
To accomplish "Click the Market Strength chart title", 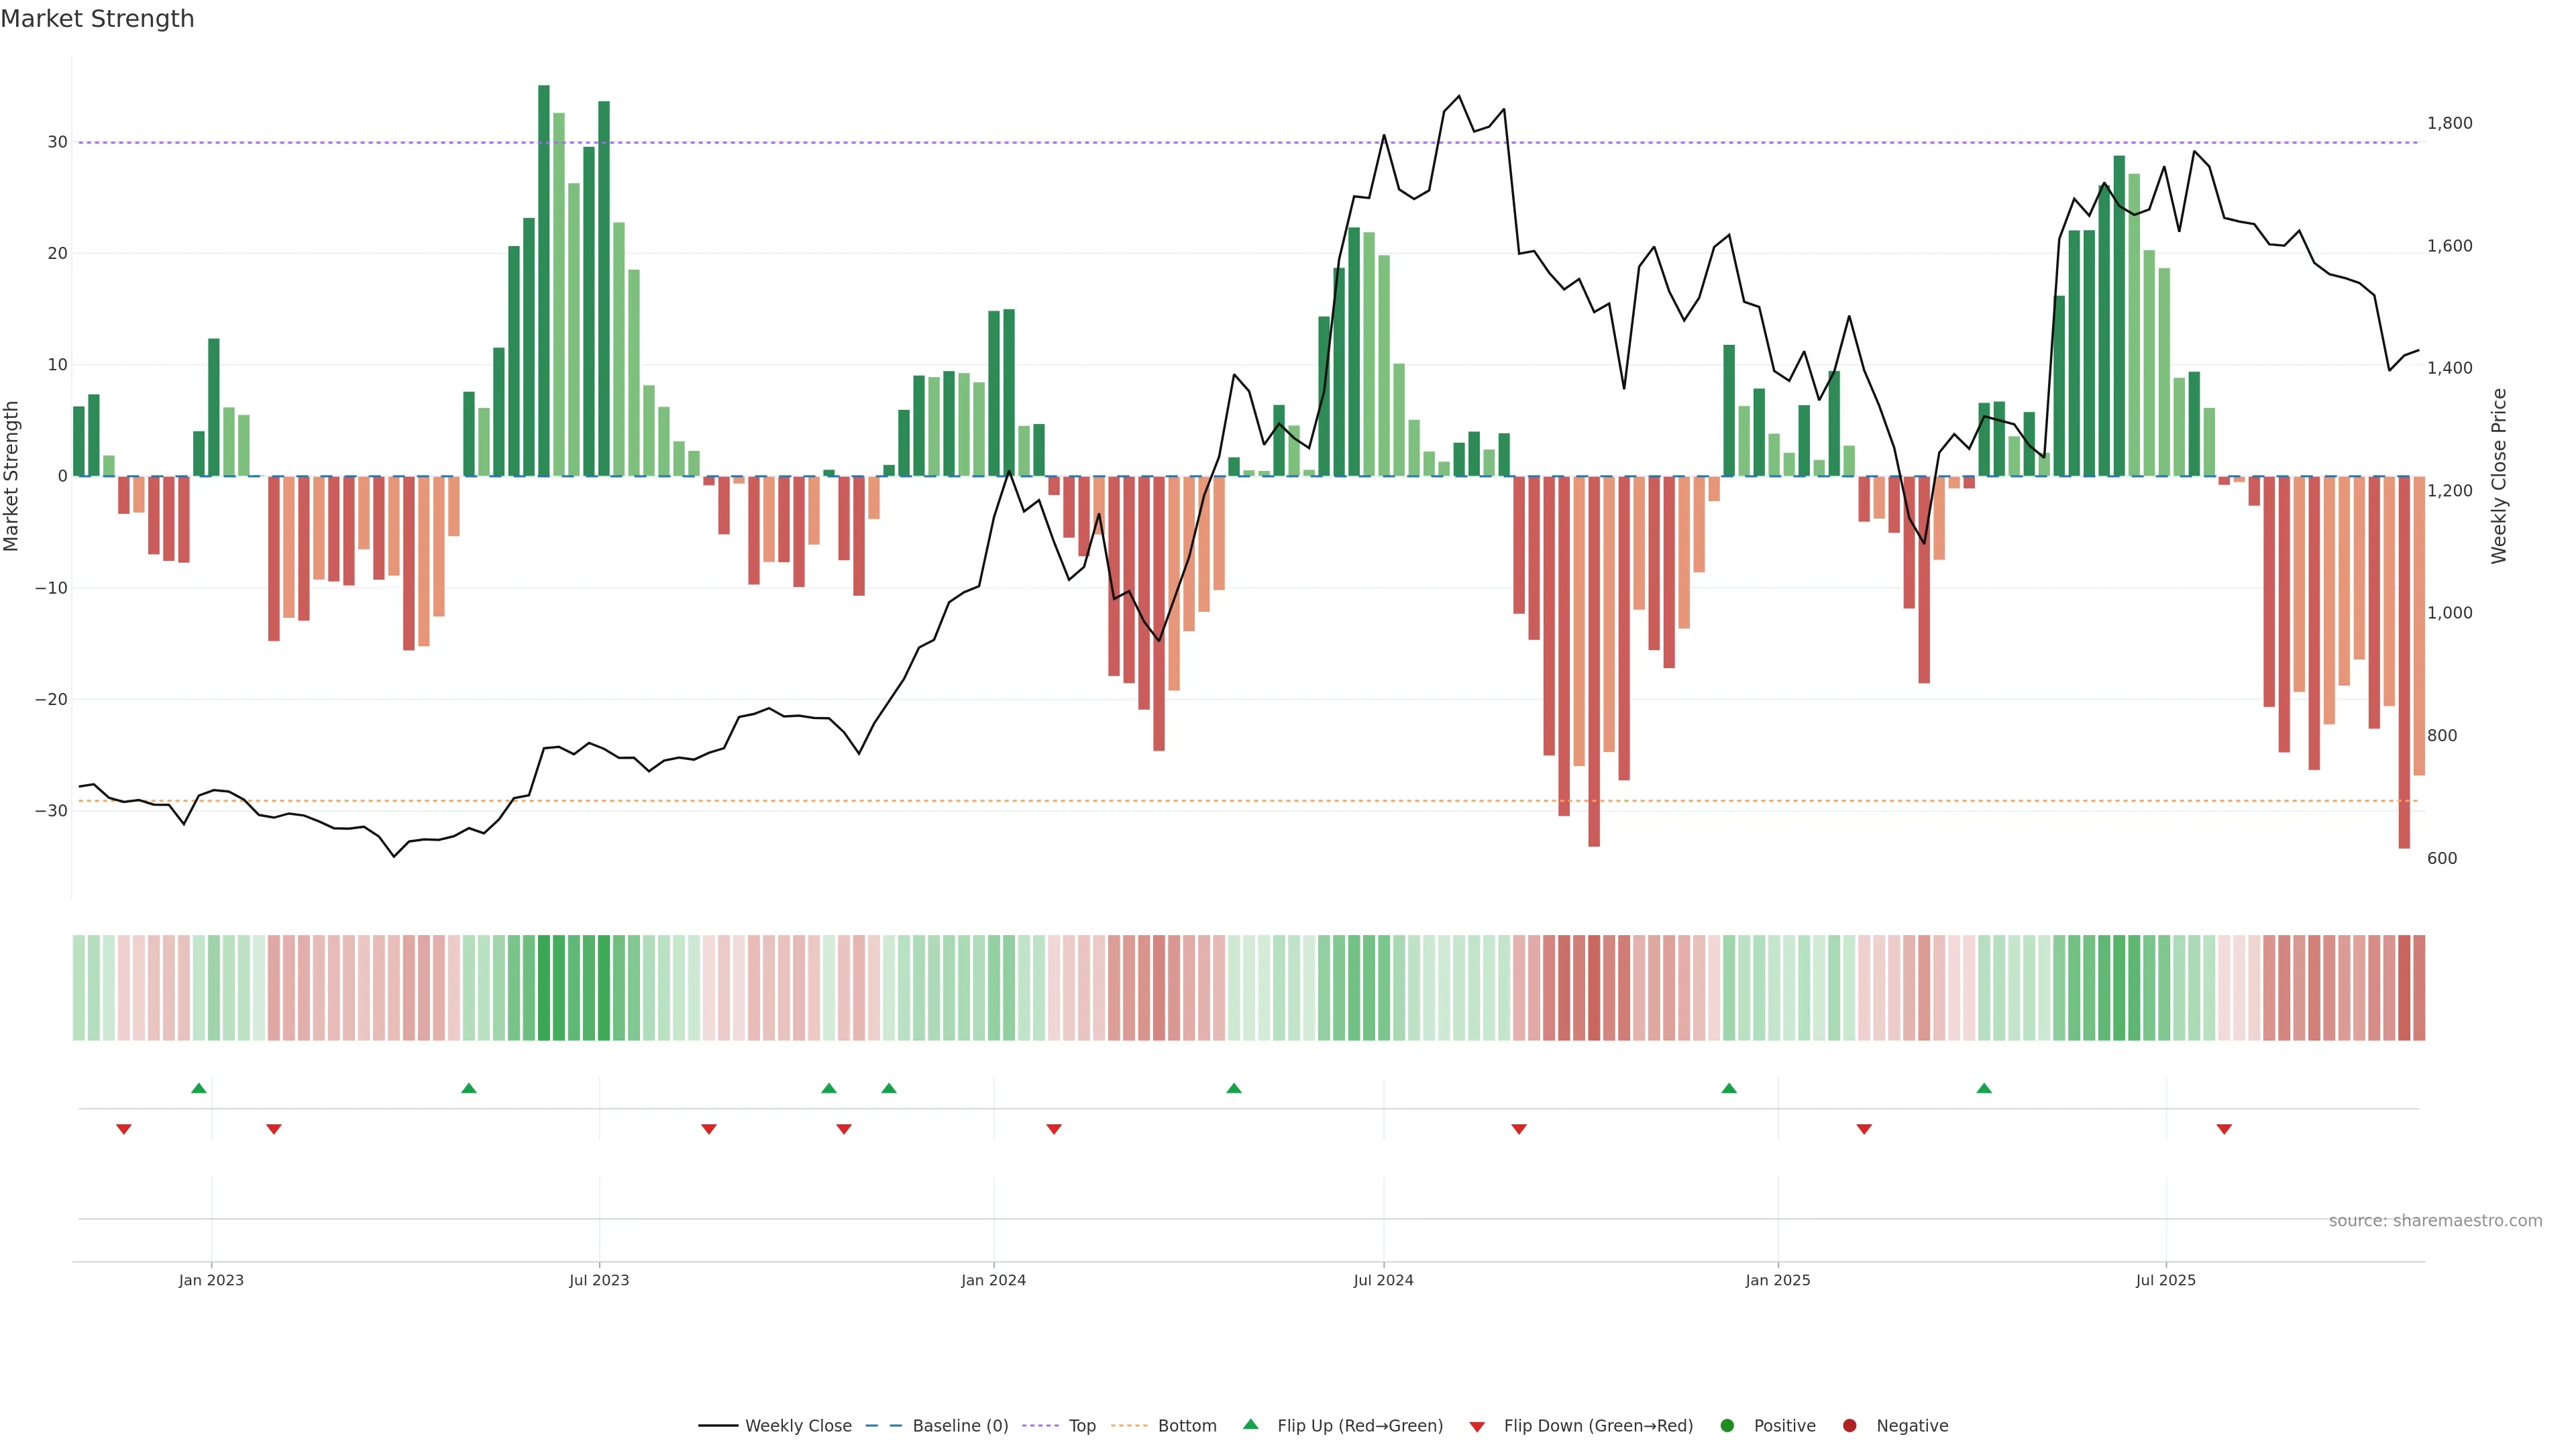I will tap(97, 19).
